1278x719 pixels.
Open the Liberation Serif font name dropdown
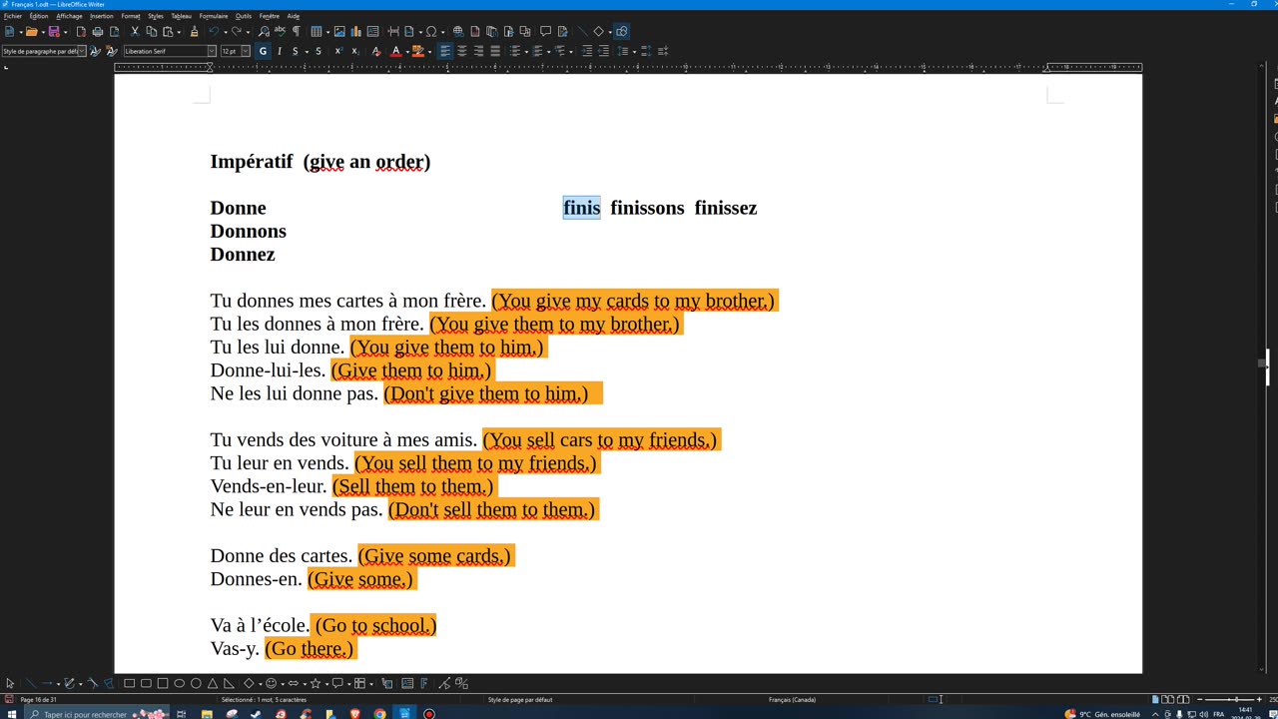[x=212, y=51]
